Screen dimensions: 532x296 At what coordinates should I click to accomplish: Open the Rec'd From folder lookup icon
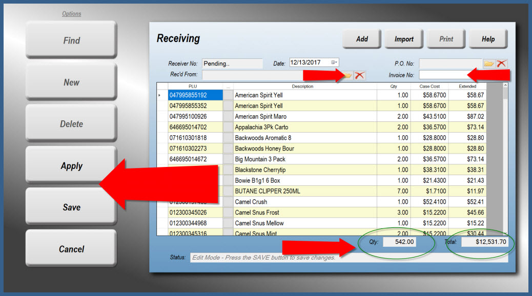(348, 75)
